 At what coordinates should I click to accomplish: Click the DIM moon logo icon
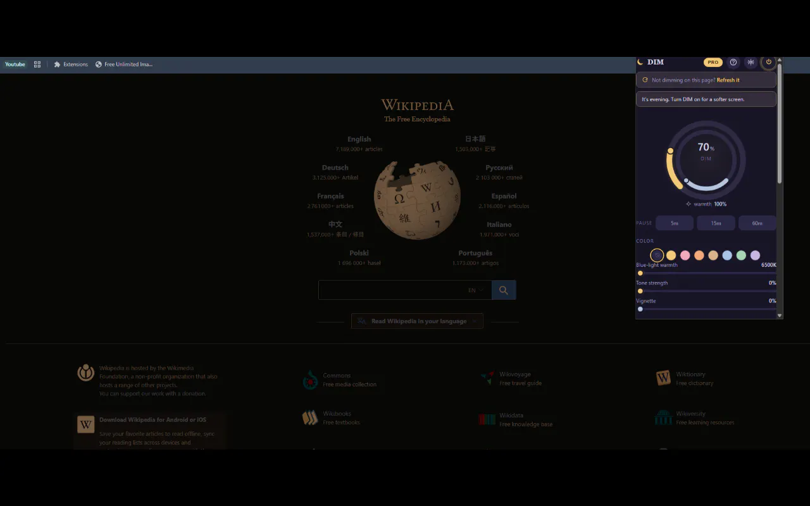click(x=640, y=62)
